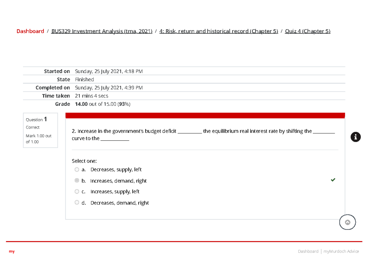Select option c. Increases, supply, left
This screenshot has width=368, height=260.
coord(77,192)
